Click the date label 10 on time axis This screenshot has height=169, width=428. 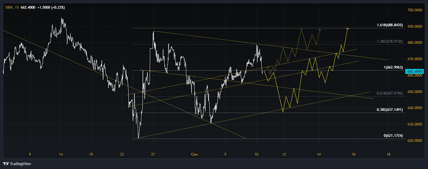click(256, 155)
